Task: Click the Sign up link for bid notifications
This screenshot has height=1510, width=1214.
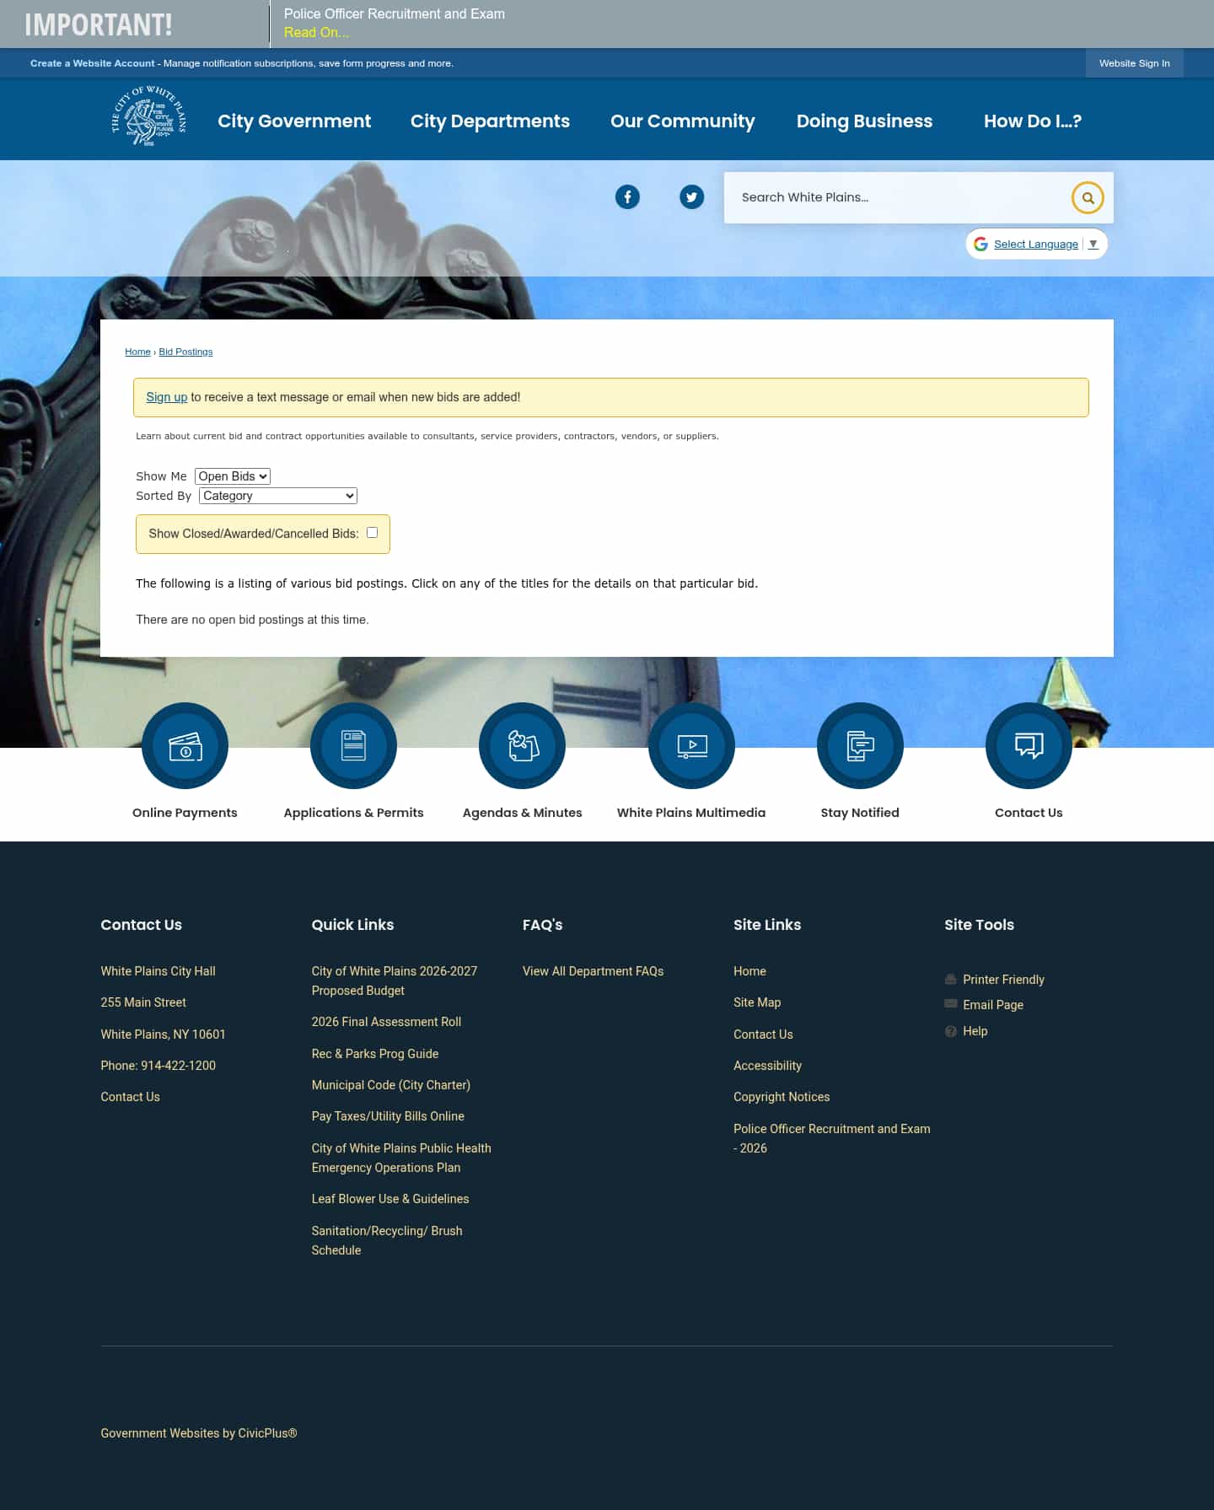Action: coord(166,397)
